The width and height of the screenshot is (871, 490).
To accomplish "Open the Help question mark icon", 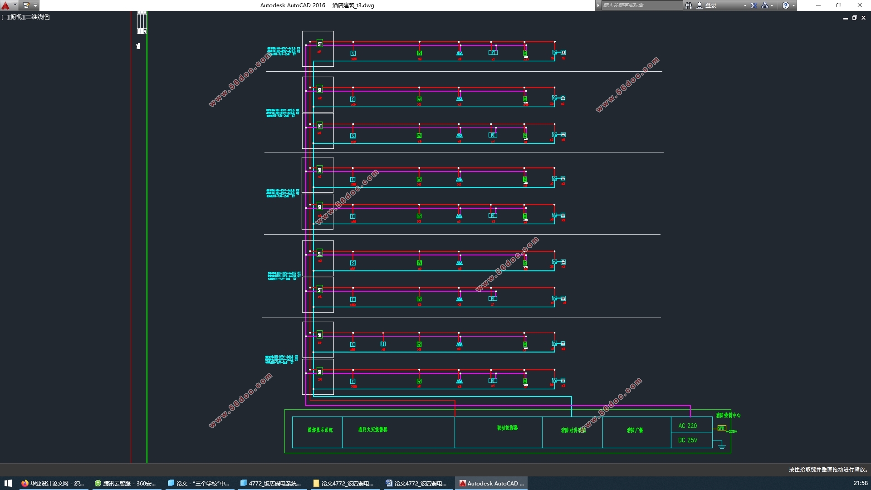I will [786, 5].
